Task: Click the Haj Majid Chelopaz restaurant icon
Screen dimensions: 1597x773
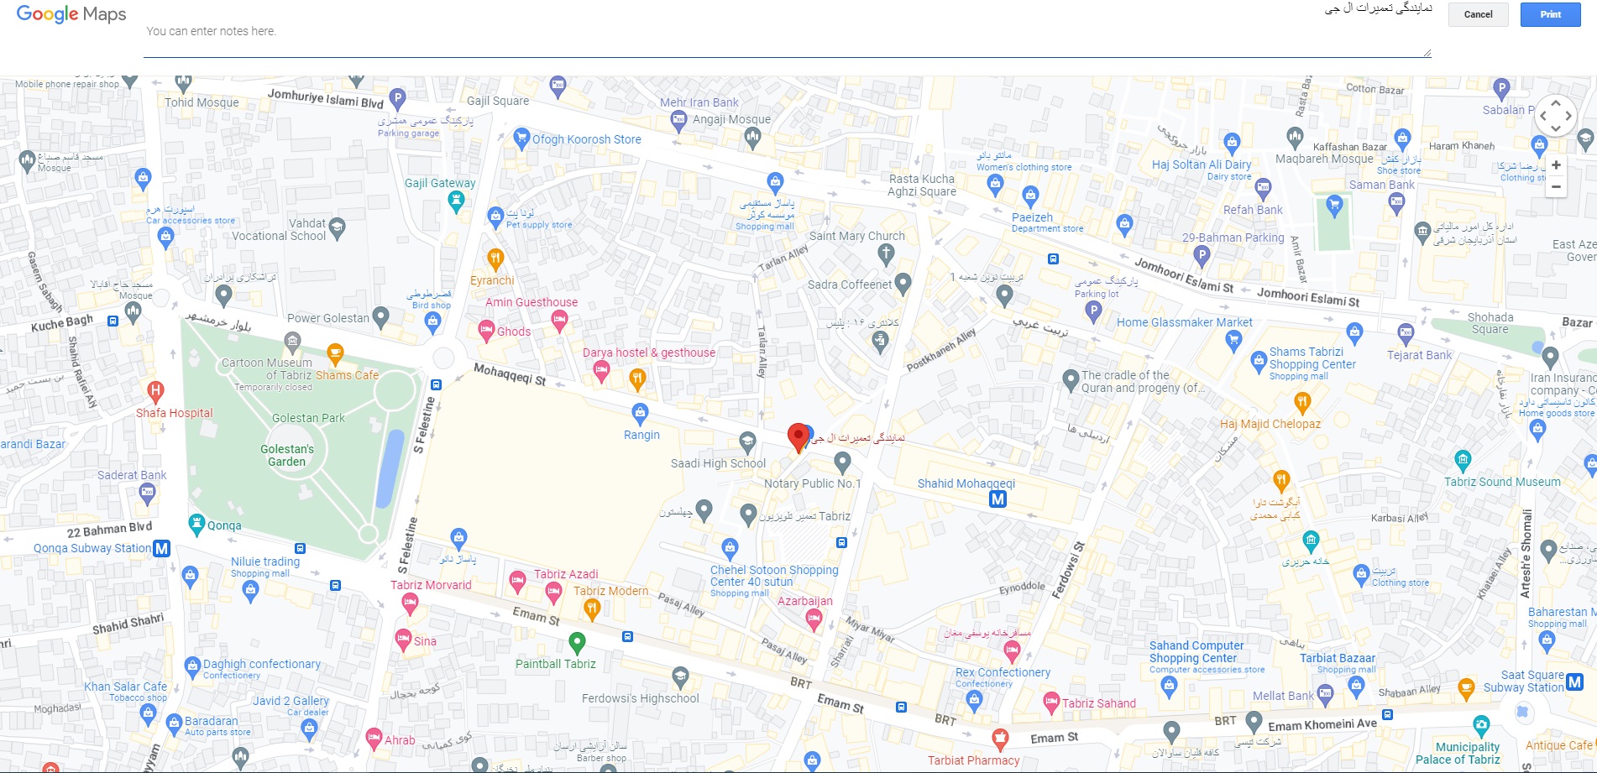Action: [1302, 403]
